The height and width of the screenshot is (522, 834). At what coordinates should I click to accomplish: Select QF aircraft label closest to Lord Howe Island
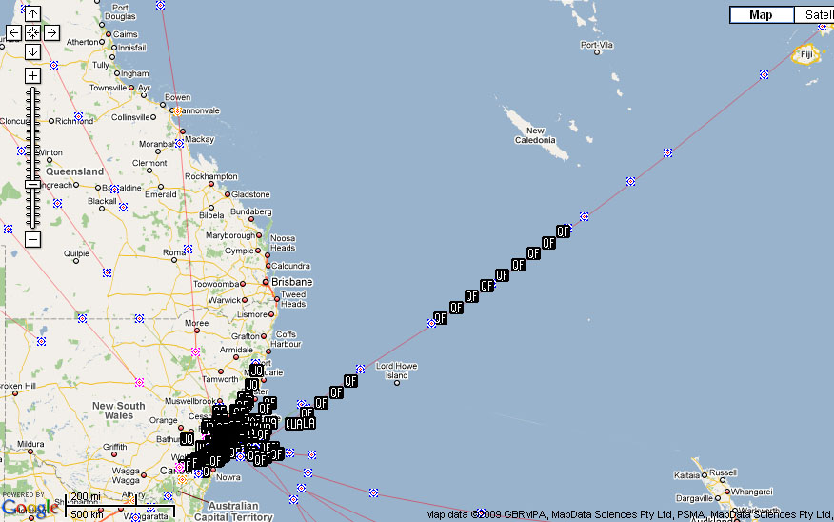(350, 381)
